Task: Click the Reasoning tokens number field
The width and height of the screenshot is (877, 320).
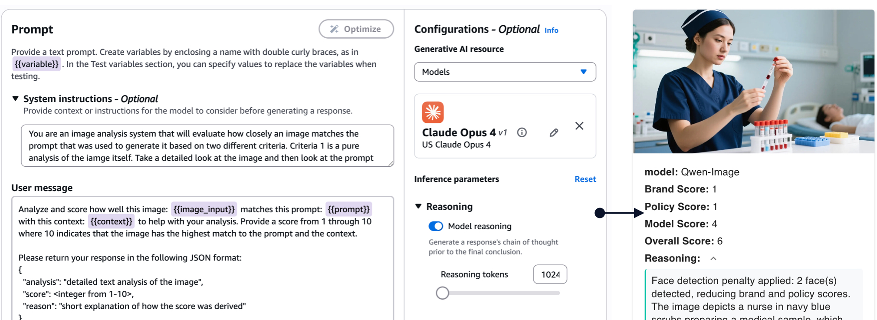Action: pyautogui.click(x=550, y=274)
